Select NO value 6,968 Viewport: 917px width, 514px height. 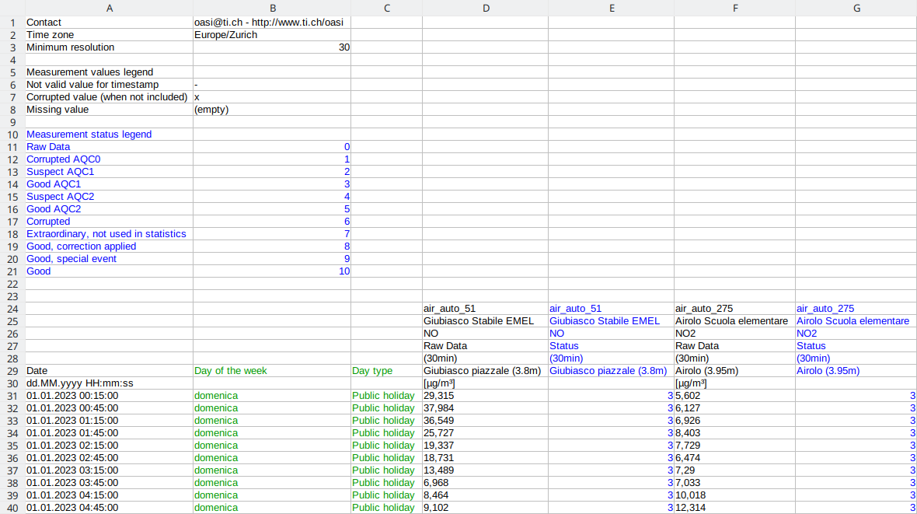click(486, 482)
